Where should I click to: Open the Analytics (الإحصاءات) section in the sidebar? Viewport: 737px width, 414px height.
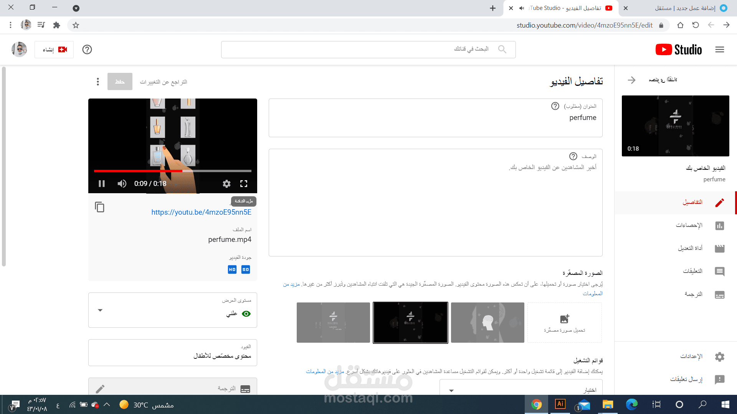pyautogui.click(x=720, y=226)
